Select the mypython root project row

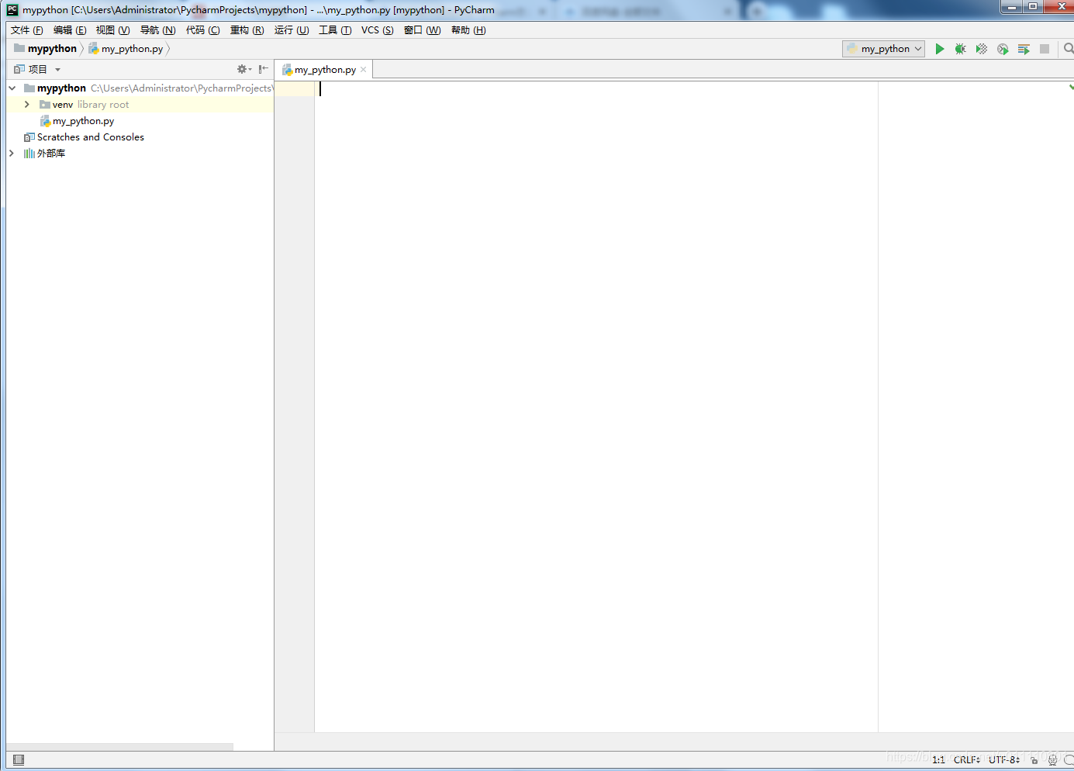click(x=140, y=88)
